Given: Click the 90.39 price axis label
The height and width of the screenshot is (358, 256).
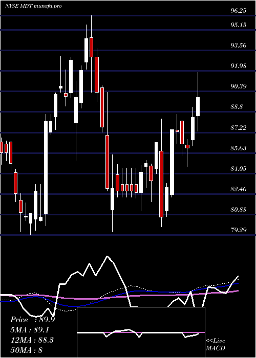Looking at the screenshot, I should [x=239, y=86].
